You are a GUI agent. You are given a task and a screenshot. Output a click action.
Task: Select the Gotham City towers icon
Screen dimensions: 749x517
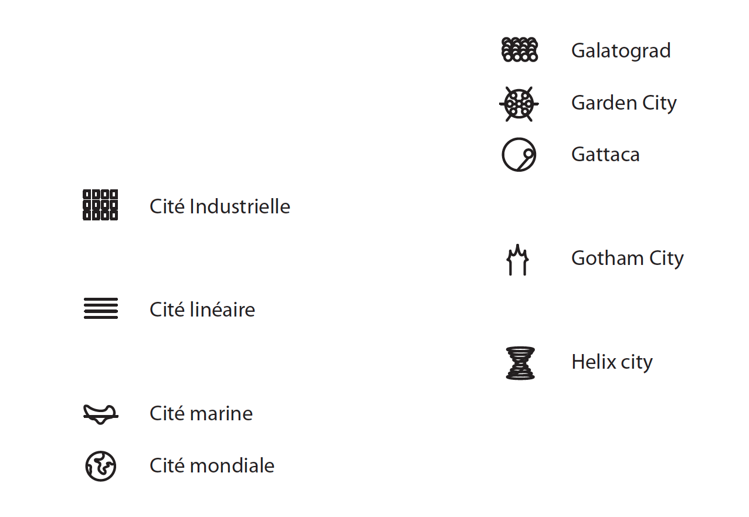(x=517, y=260)
